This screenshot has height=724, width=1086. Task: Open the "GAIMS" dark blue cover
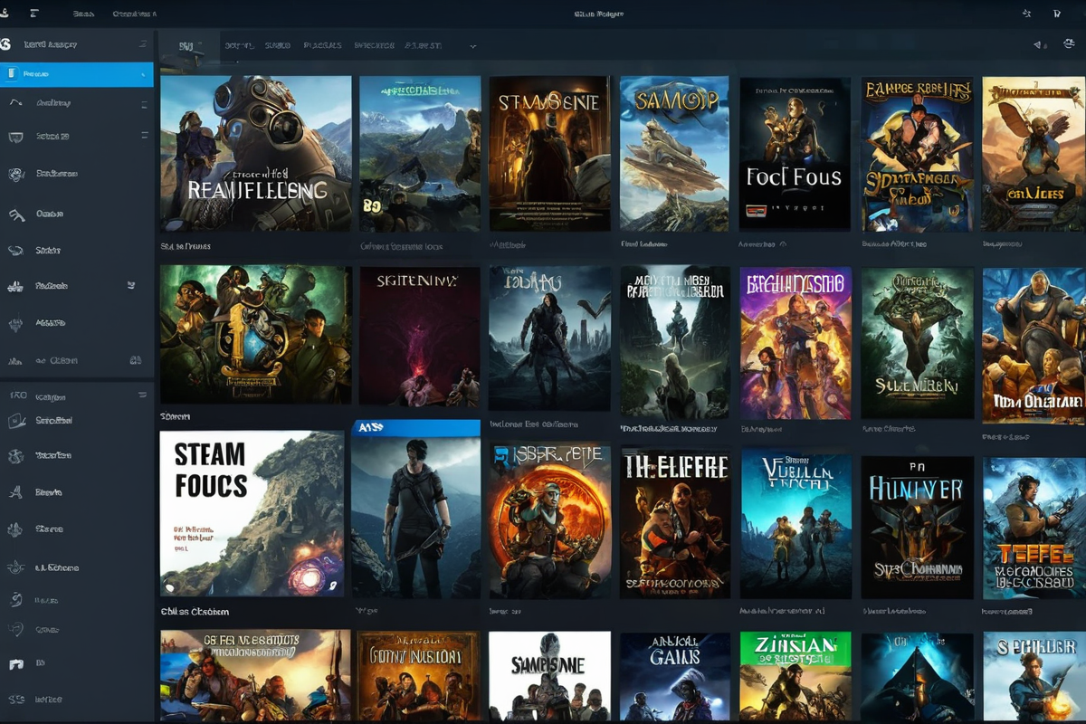[674, 676]
